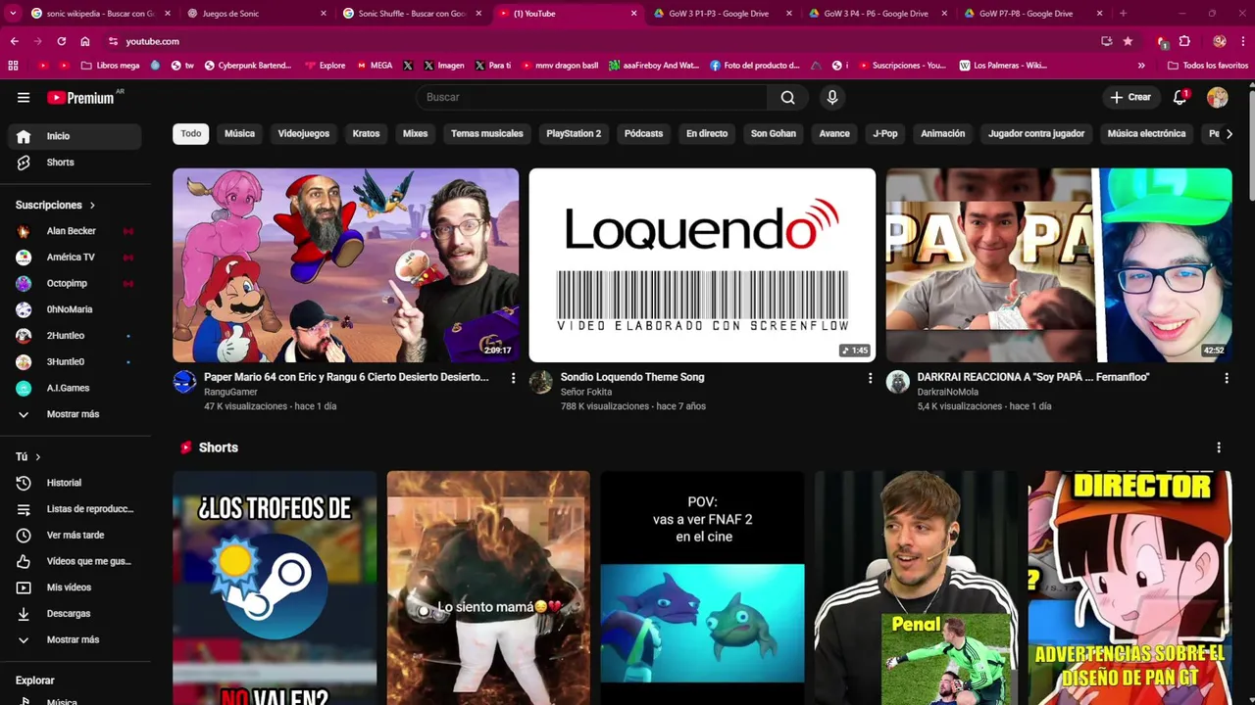Image resolution: width=1255 pixels, height=705 pixels.
Task: Open the FNAF 2 POV short
Action: 702,587
